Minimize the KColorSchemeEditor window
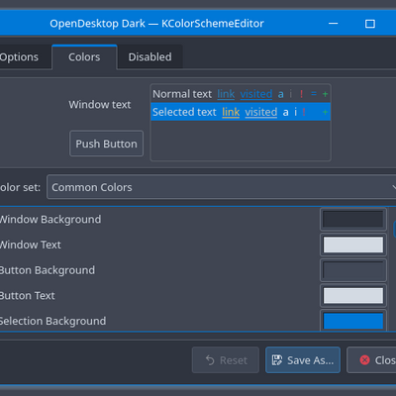396x396 pixels. coord(334,24)
